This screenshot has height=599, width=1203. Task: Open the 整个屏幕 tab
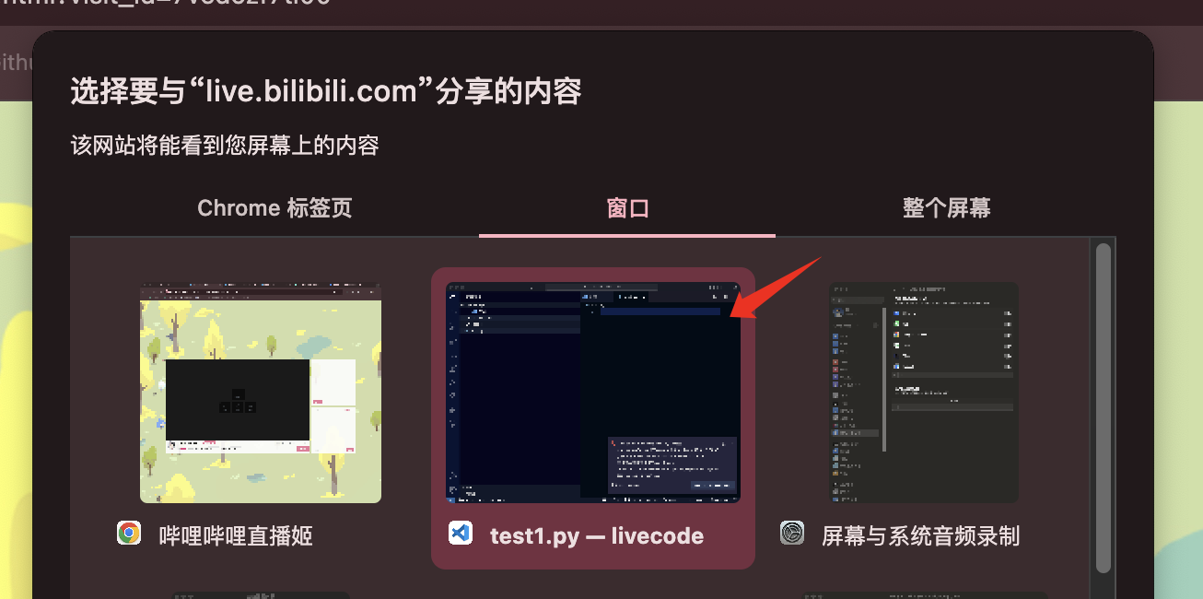[x=946, y=208]
